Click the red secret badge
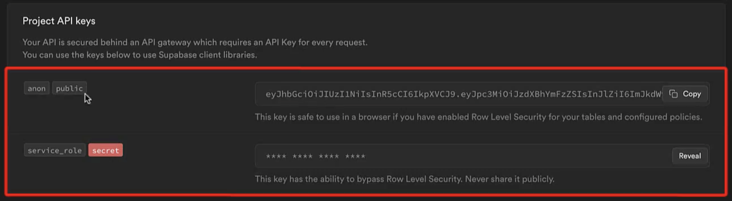732x201 pixels. coord(106,150)
